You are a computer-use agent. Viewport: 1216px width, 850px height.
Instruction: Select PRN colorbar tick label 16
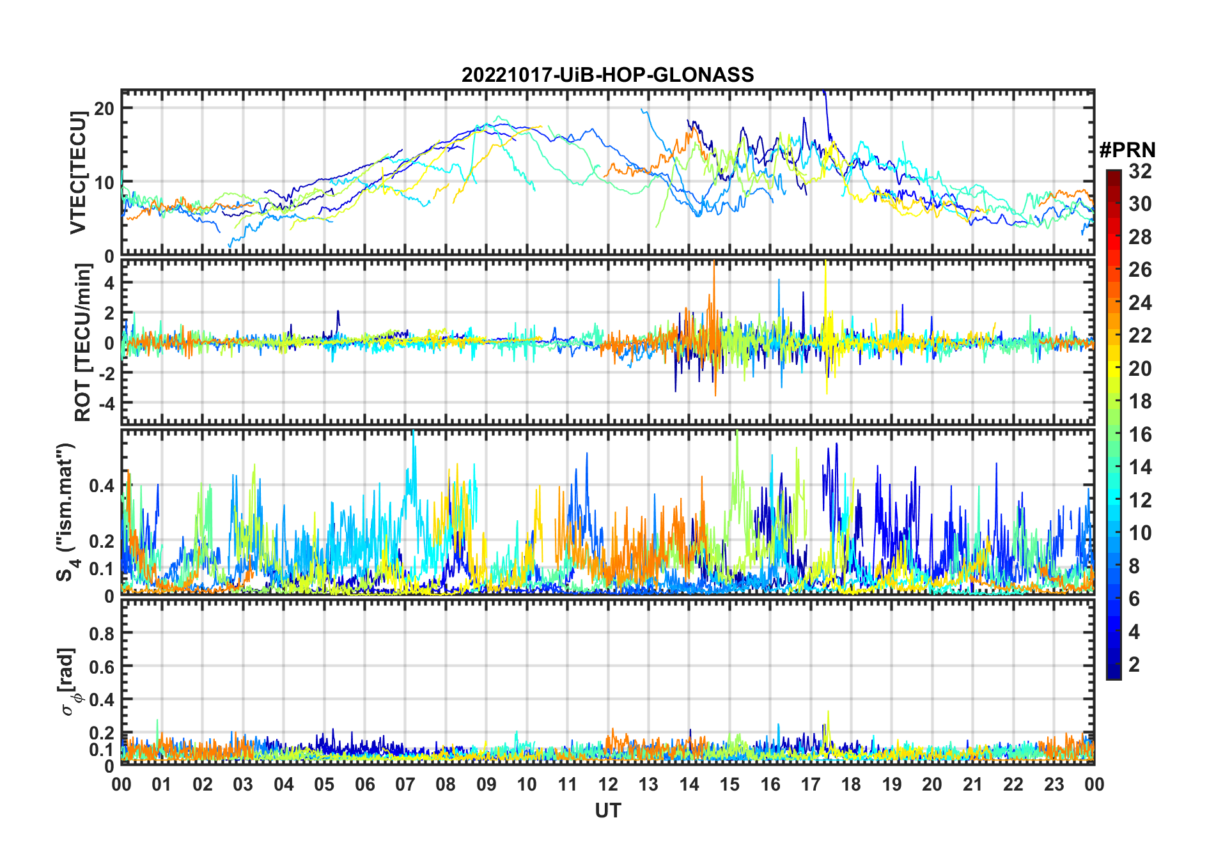(x=1140, y=435)
